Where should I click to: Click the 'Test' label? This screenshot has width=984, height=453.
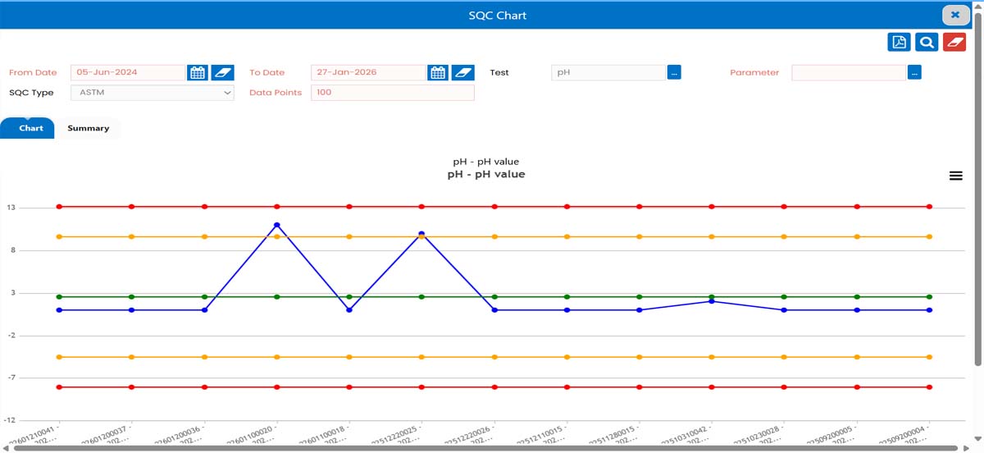click(x=499, y=72)
